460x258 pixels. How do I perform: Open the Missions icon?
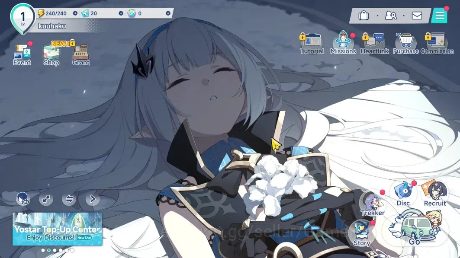pos(343,43)
